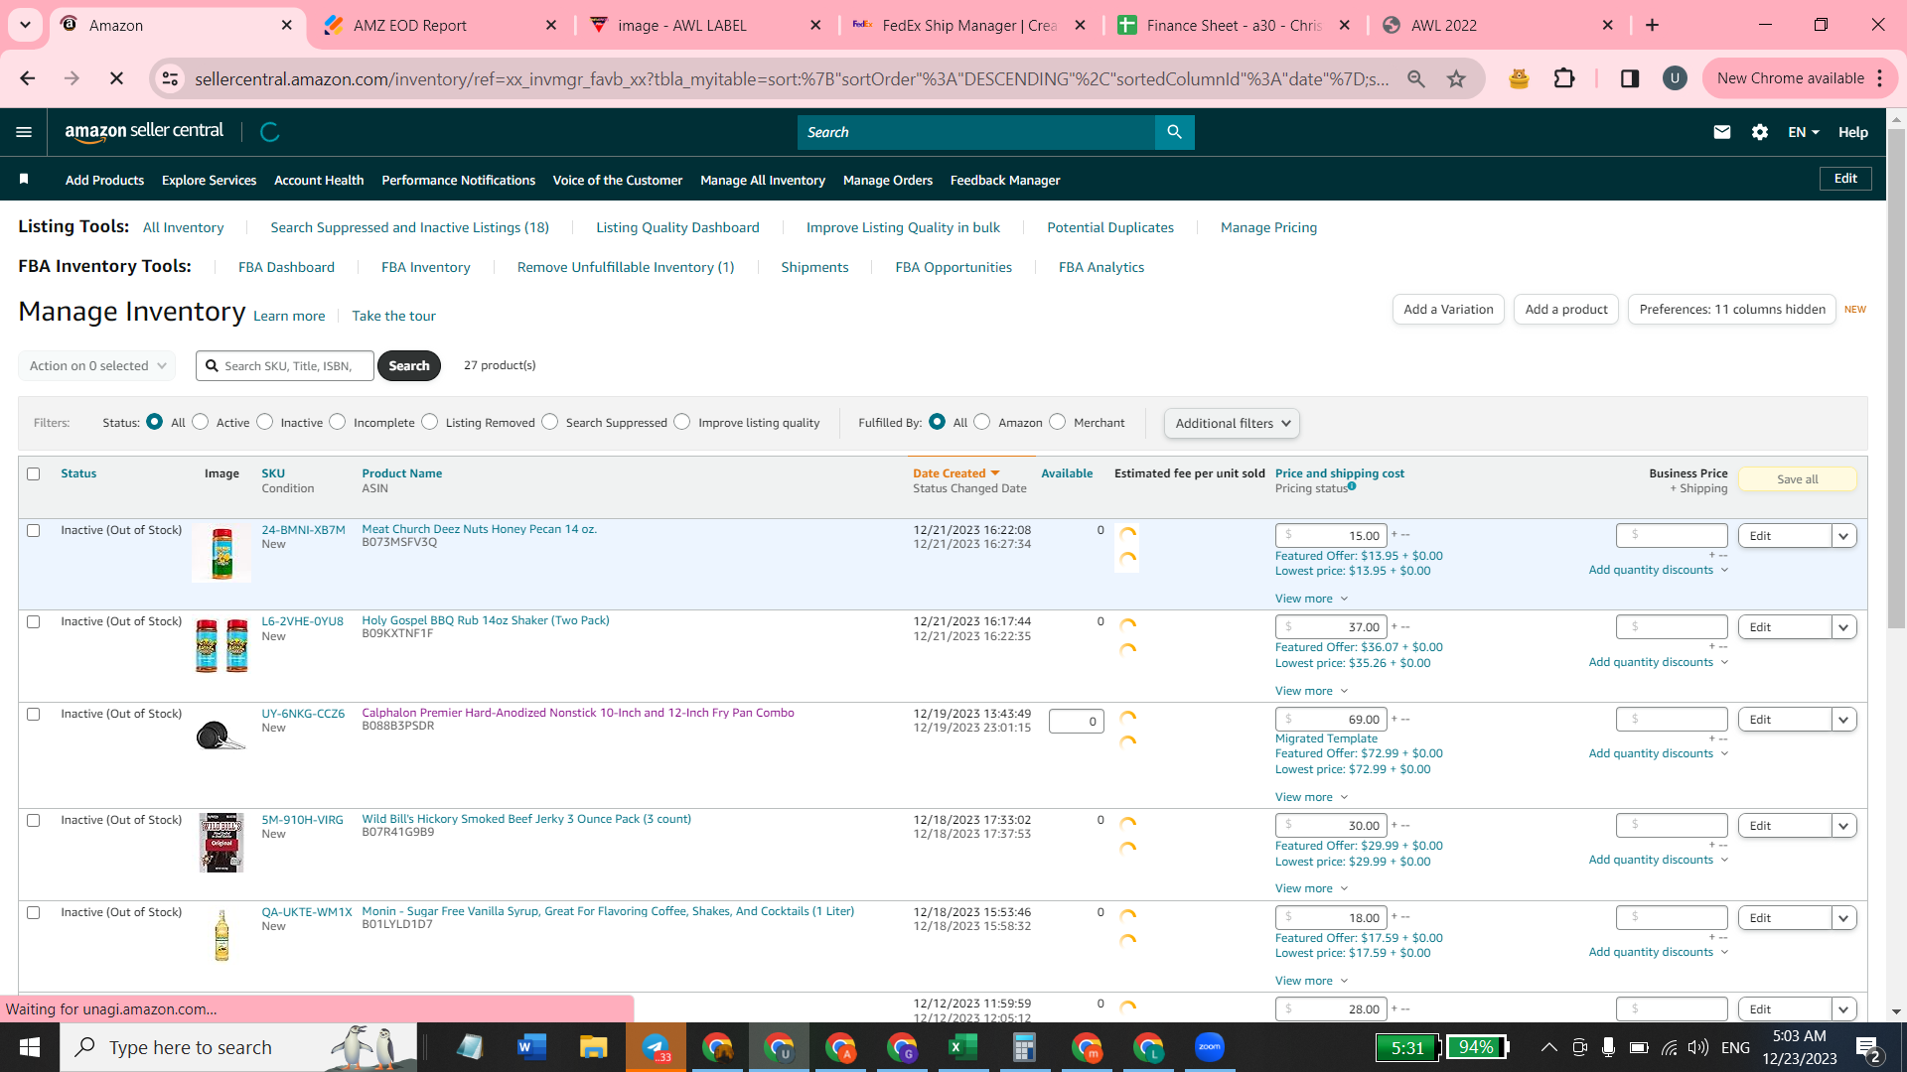Expand View more for Wild Bill's pricing
Viewport: 1907px width, 1072px height.
click(x=1311, y=888)
